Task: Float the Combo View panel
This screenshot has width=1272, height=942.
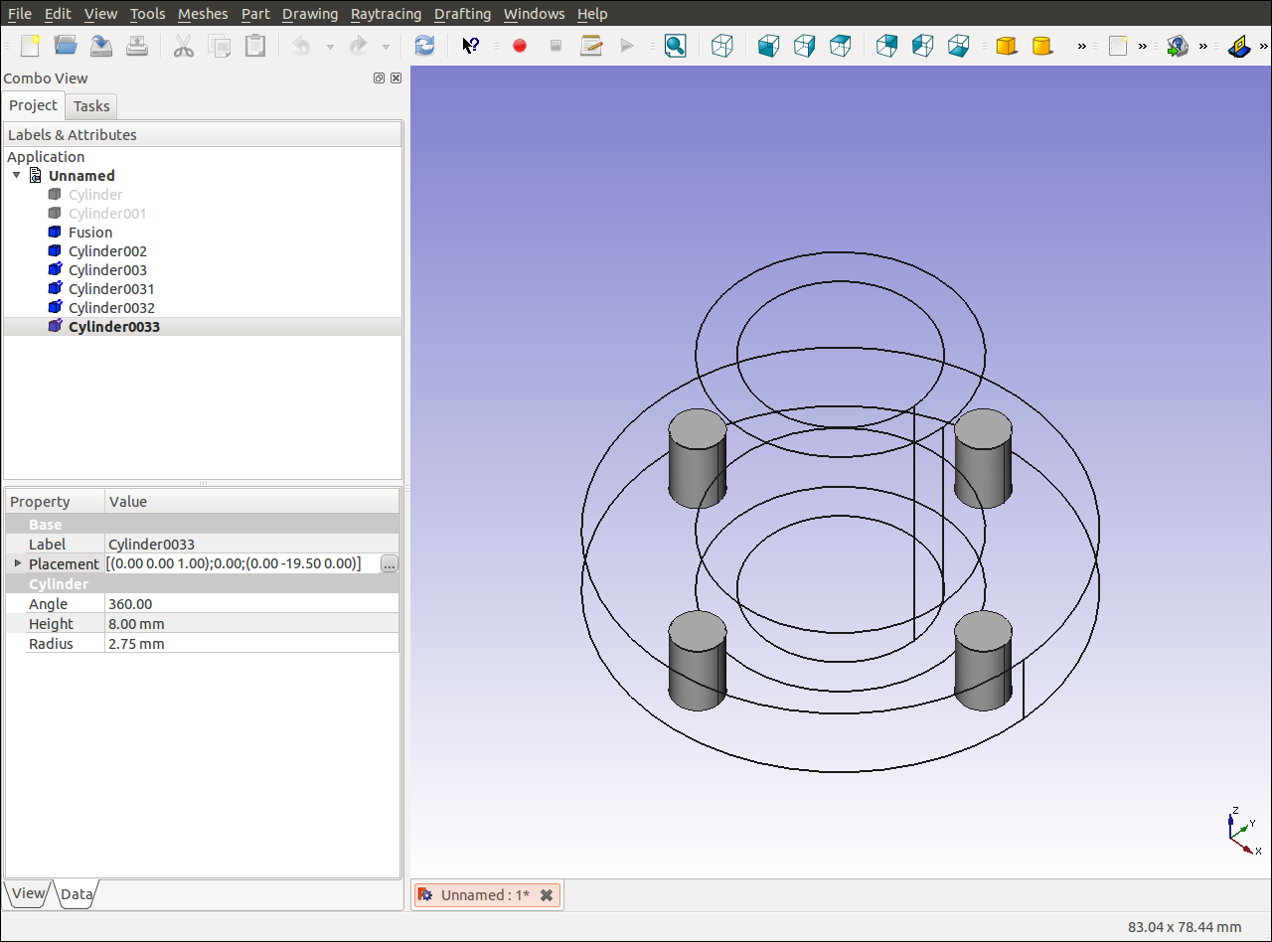Action: coord(379,78)
